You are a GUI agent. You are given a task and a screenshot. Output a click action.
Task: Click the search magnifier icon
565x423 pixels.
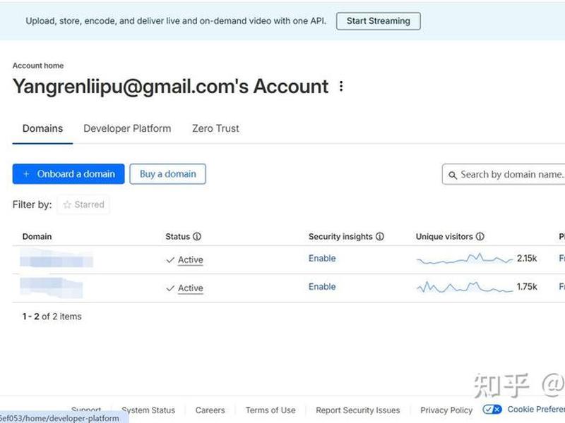tap(453, 175)
